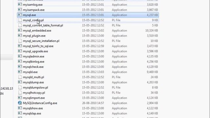Click the mysql_upgrade.exe application icon
Viewport: 210px width, 118px height.
click(x=20, y=51)
